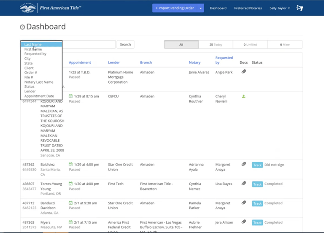Switch to the 0 Mine tab
The image size is (324, 233).
(x=285, y=44)
